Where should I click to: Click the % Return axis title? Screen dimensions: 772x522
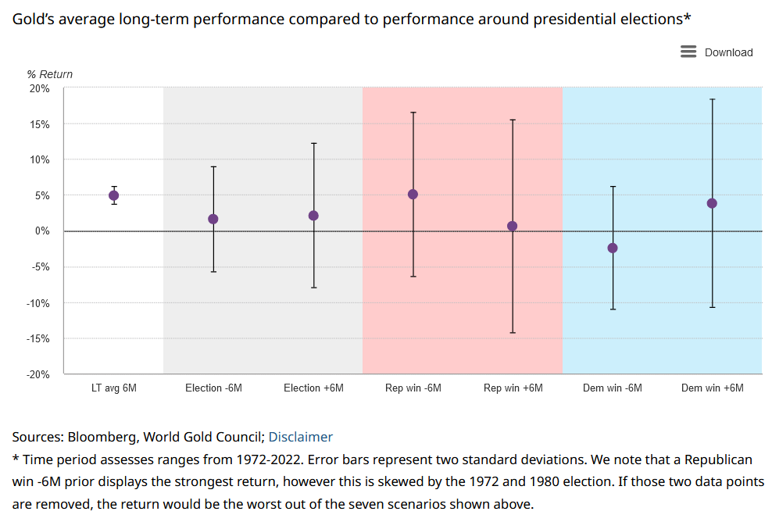click(50, 74)
